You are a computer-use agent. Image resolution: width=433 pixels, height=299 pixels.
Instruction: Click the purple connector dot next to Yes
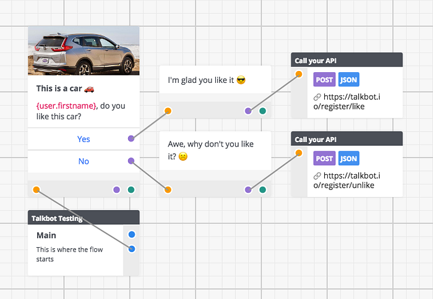(131, 138)
